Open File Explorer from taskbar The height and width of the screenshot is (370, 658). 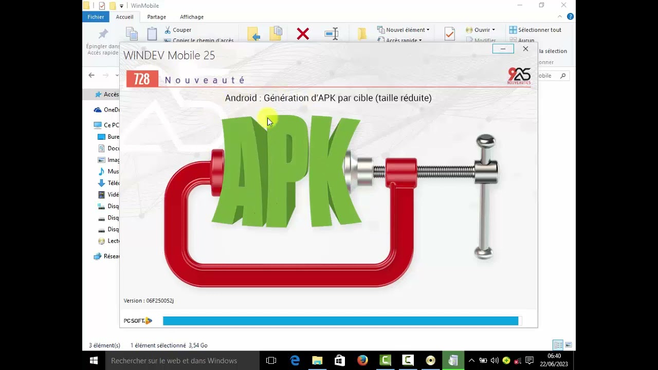click(x=317, y=361)
